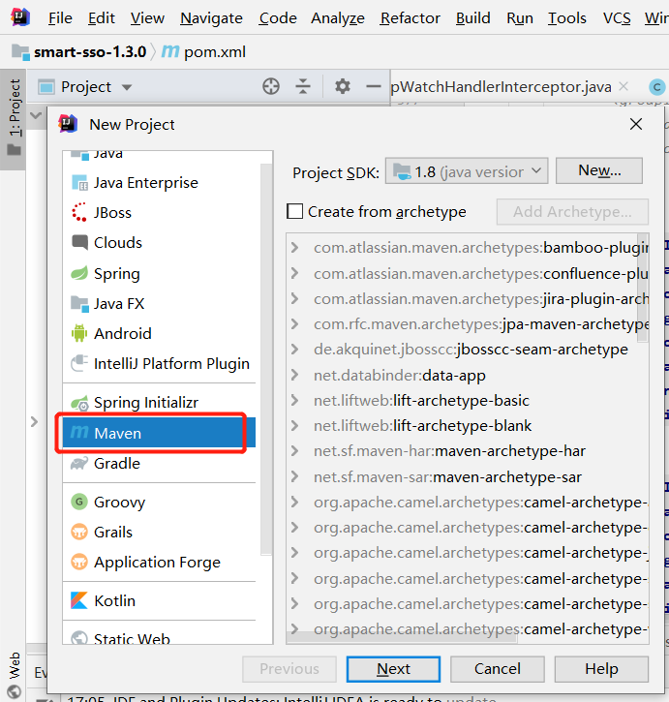669x702 pixels.
Task: Click the archetype list horizontal scrollbar
Action: pyautogui.click(x=402, y=638)
